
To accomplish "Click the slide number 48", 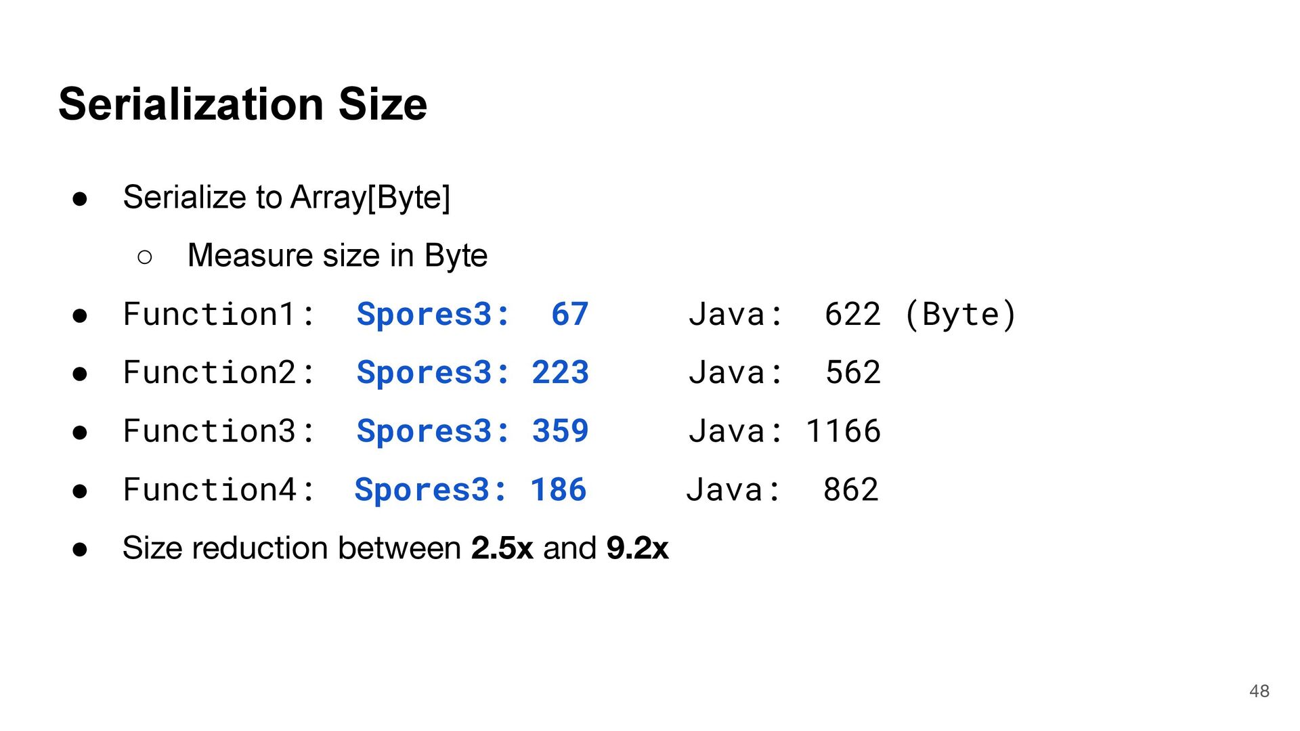I will [1259, 691].
